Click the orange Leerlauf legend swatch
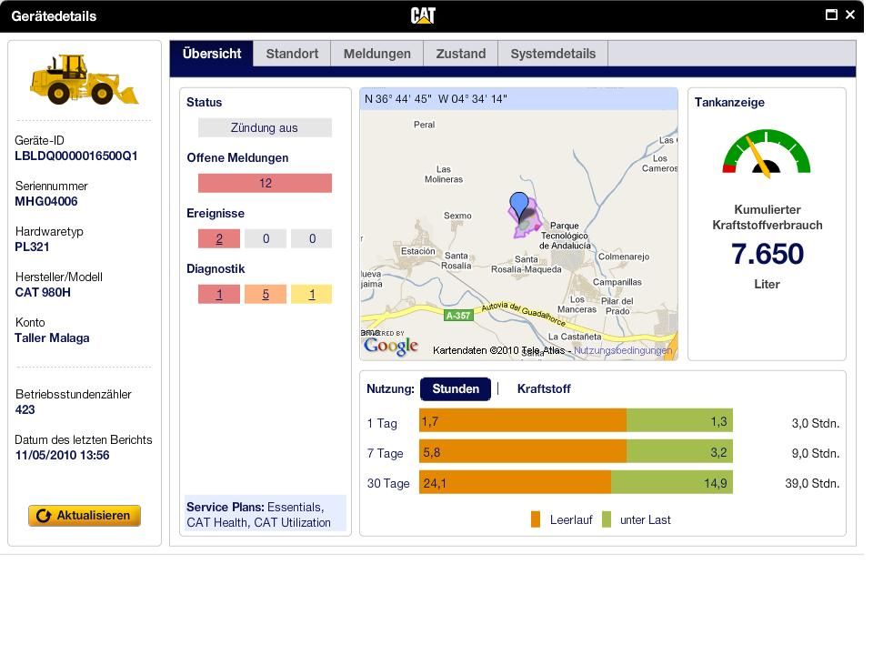The height and width of the screenshot is (655, 873). (x=536, y=519)
